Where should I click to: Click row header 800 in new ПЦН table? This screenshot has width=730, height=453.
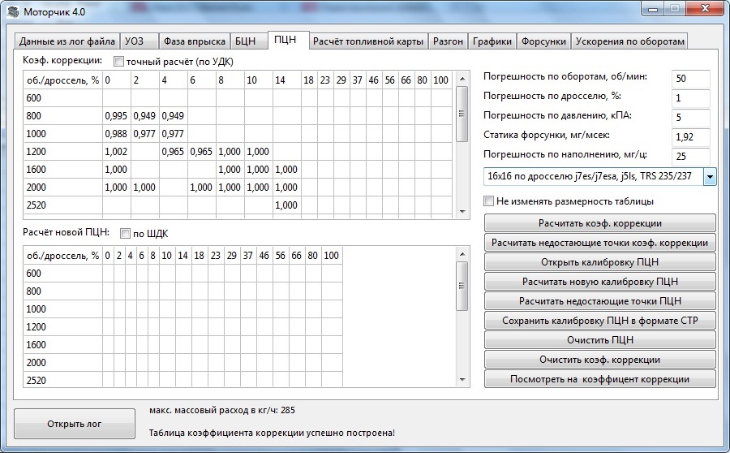(63, 291)
